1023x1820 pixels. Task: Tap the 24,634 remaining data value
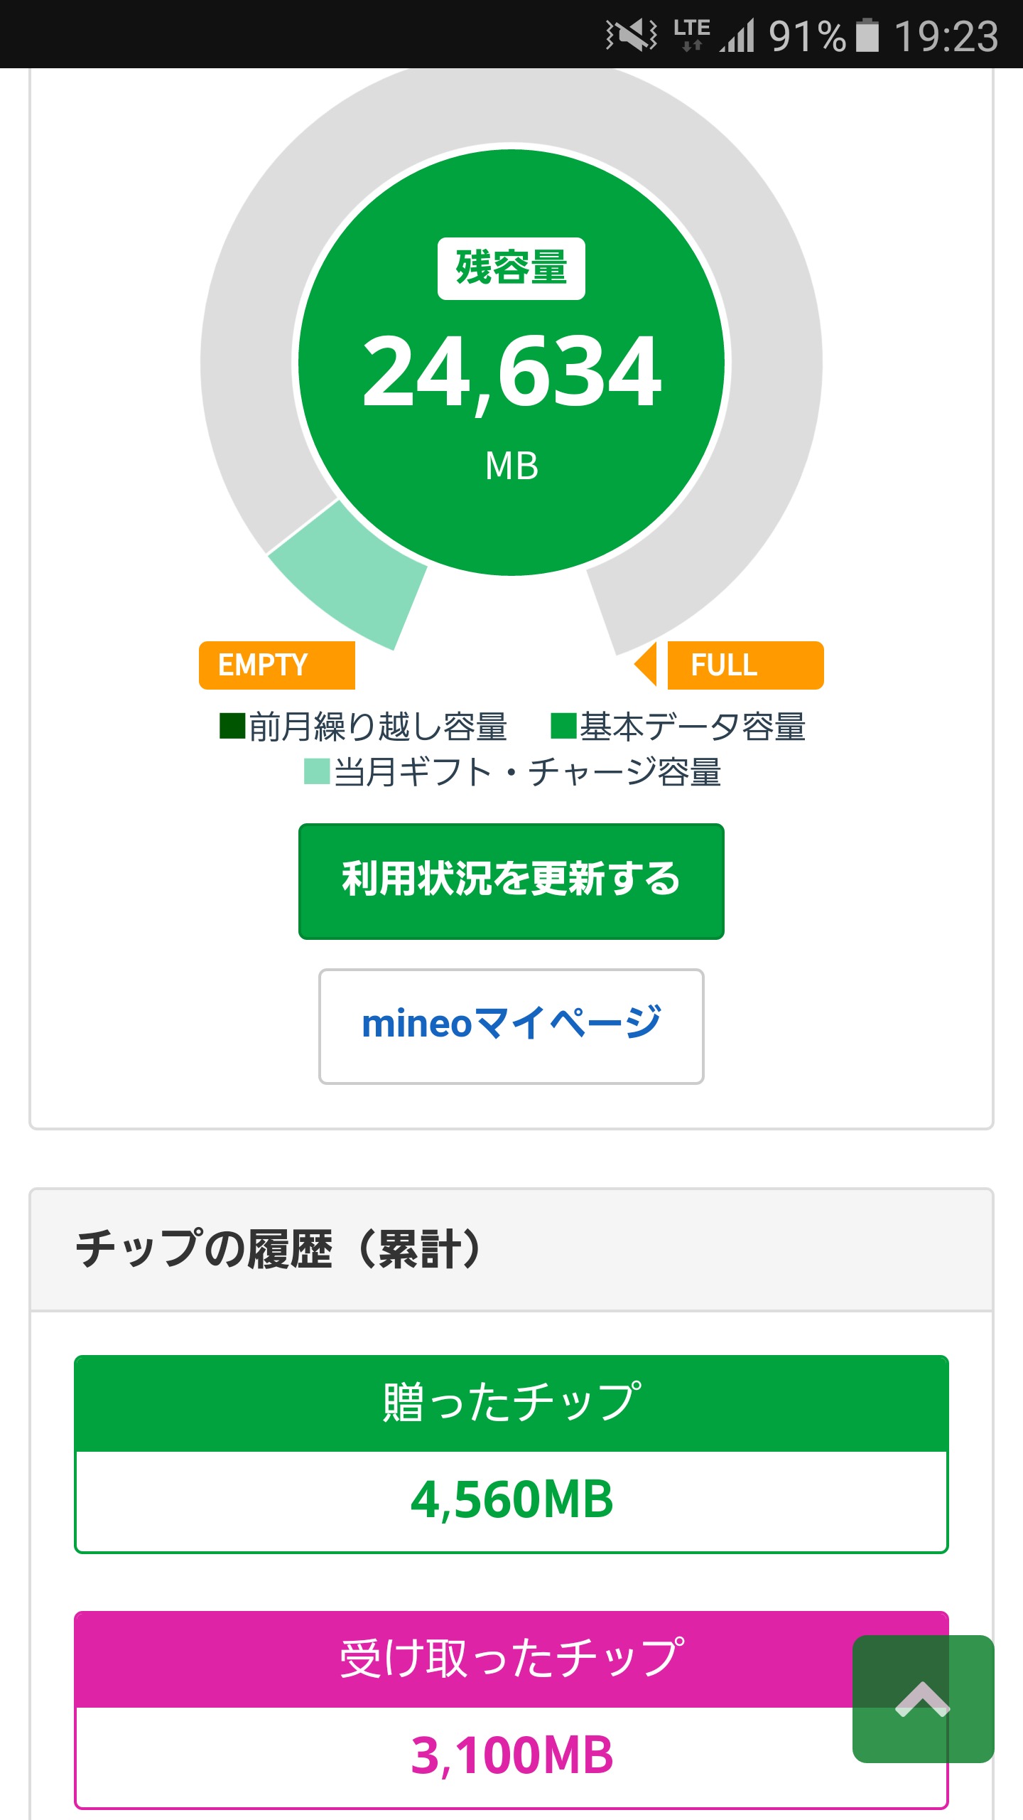[511, 372]
